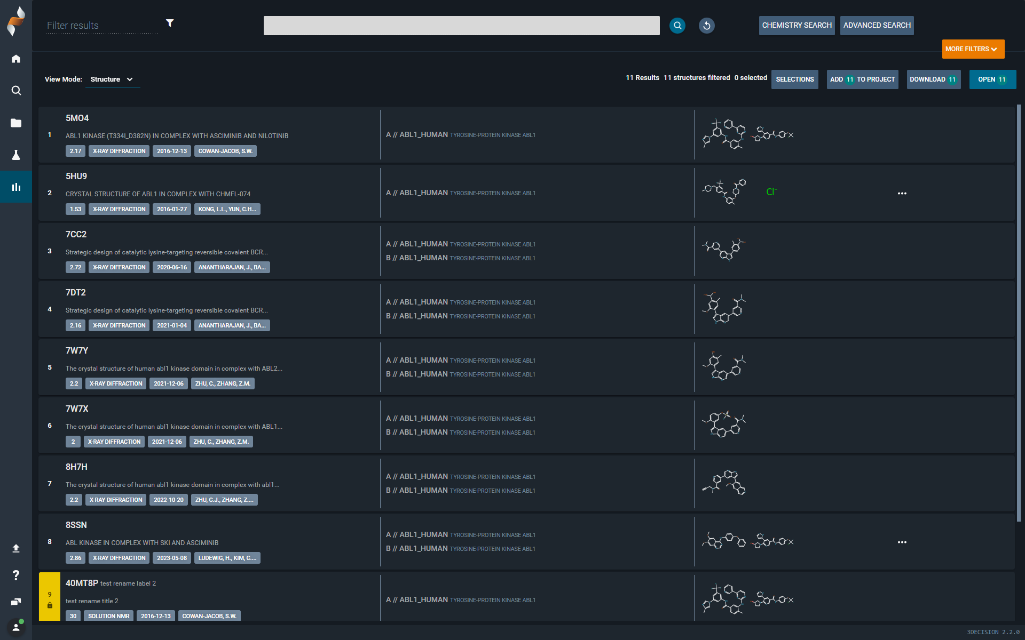
Task: Click the filter funnel icon near Filter results
Action: [x=170, y=23]
